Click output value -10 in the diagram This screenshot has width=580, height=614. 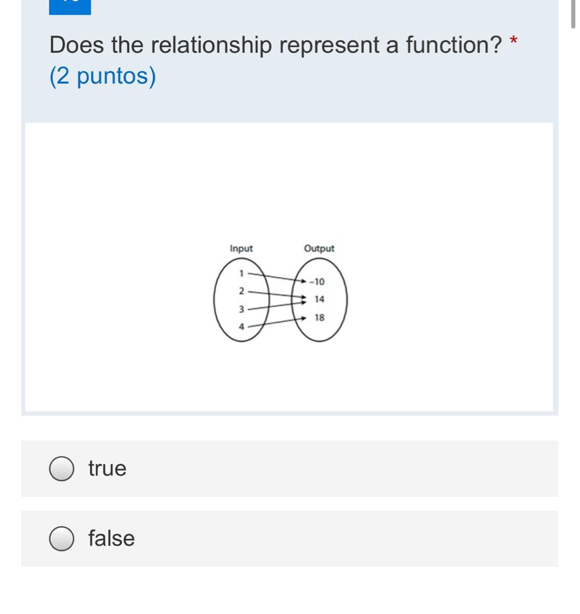tap(317, 282)
